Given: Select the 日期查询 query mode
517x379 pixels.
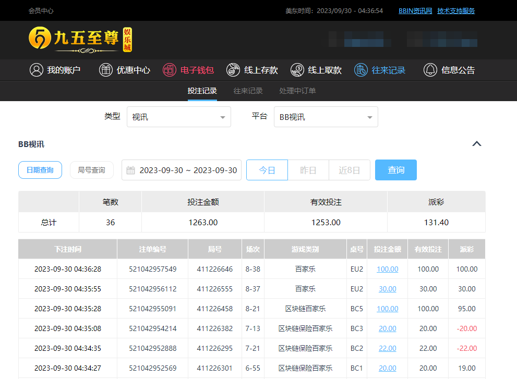Looking at the screenshot, I should tap(40, 170).
